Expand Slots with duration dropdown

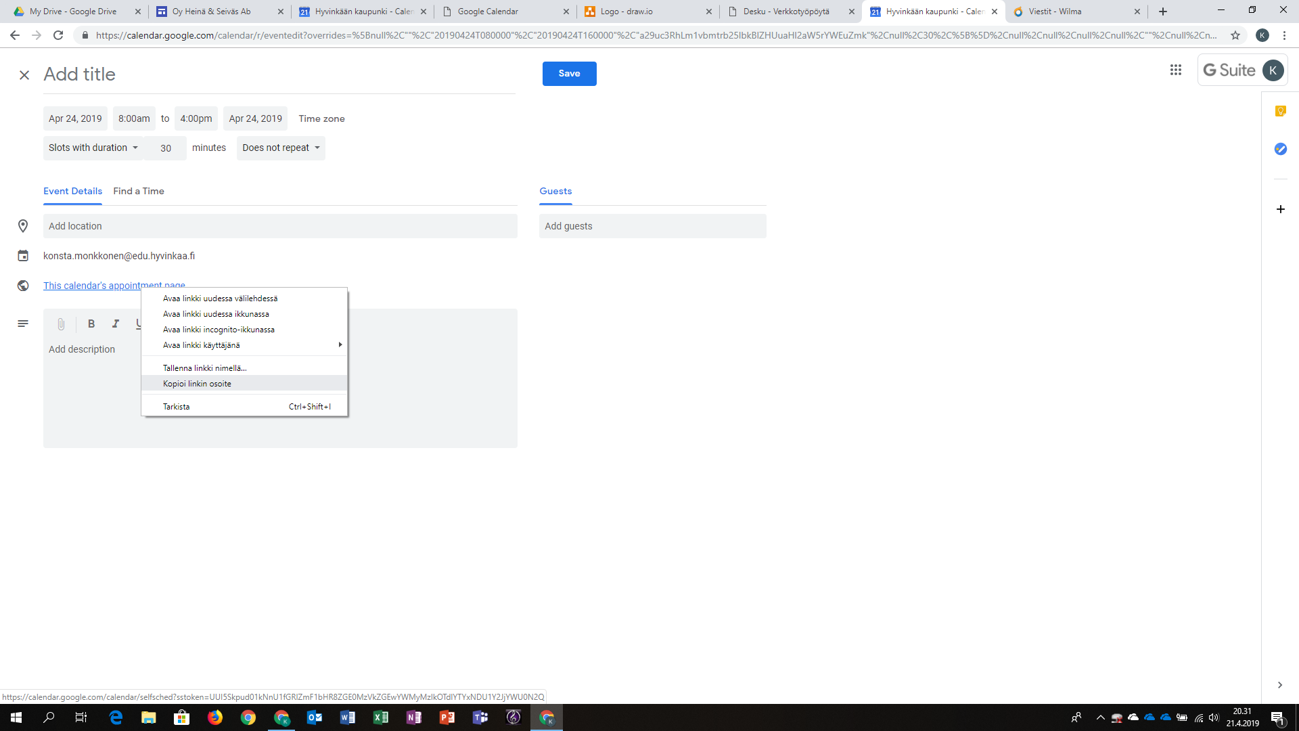(x=93, y=148)
